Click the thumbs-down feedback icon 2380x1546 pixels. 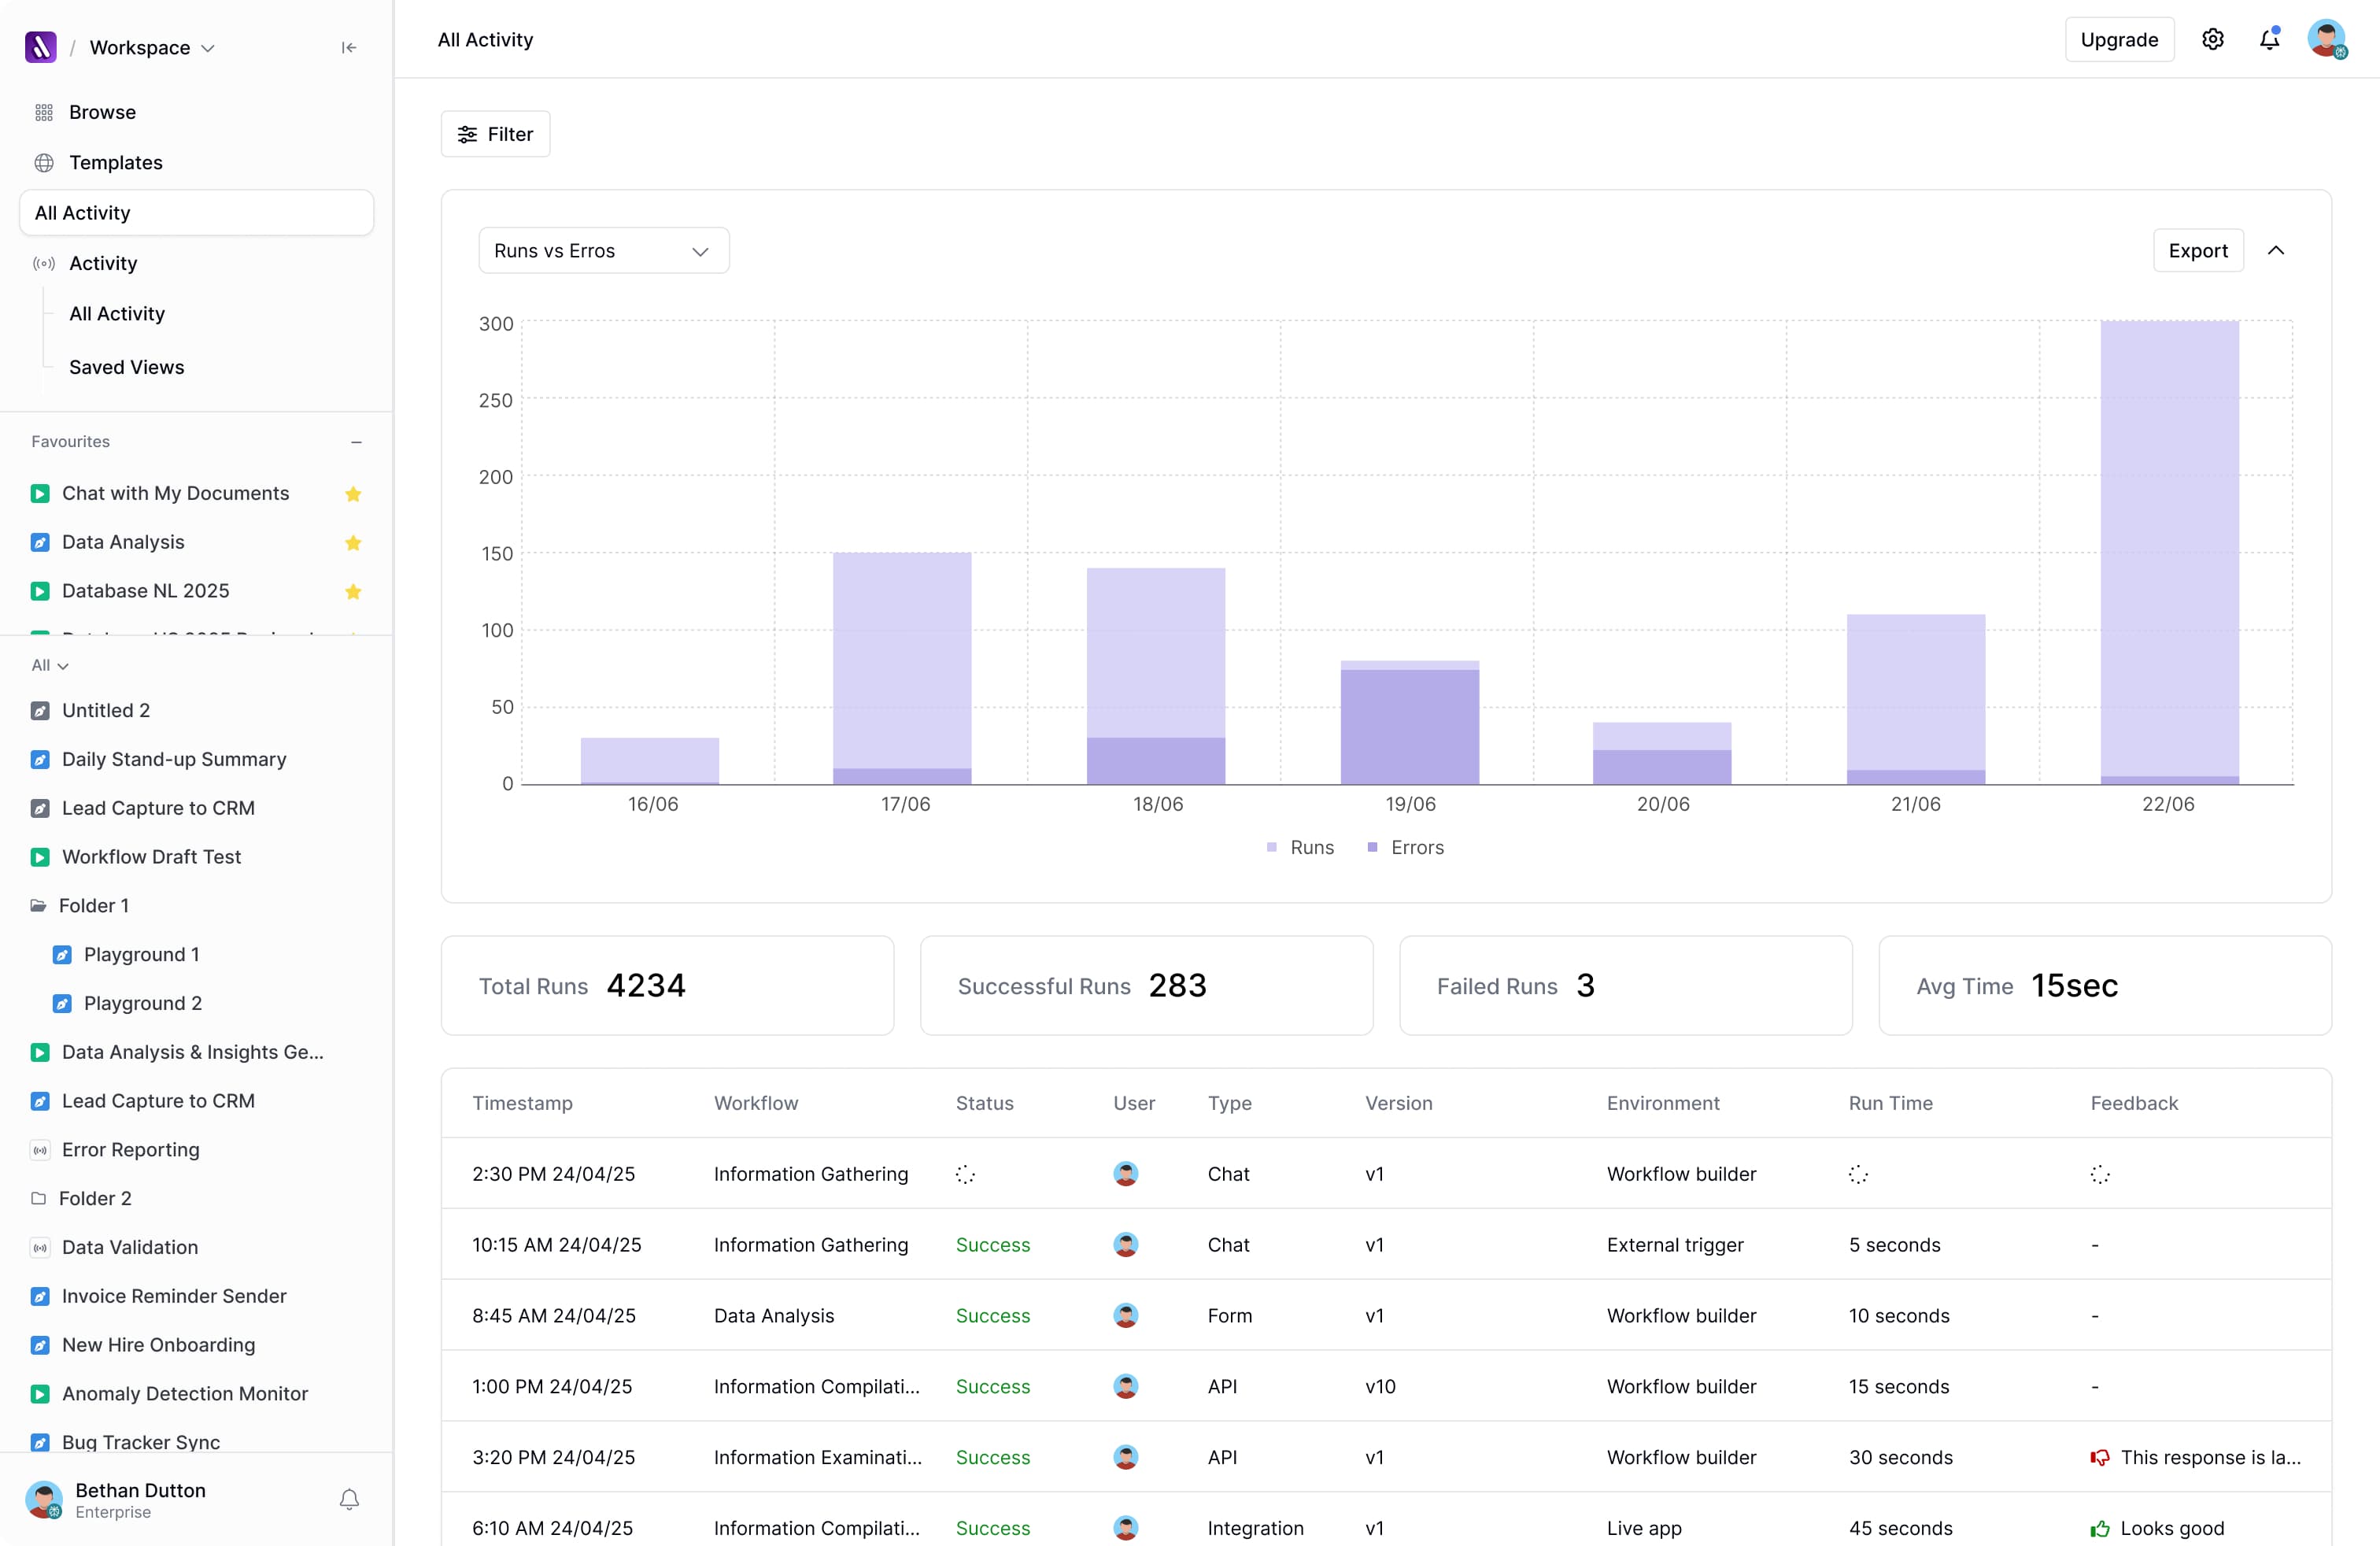[x=2099, y=1457]
